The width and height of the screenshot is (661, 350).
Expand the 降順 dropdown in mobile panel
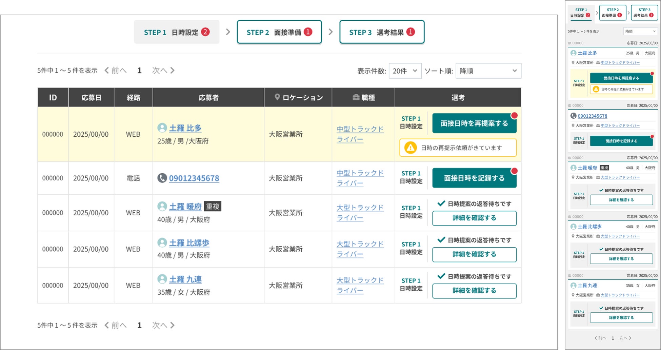click(640, 31)
